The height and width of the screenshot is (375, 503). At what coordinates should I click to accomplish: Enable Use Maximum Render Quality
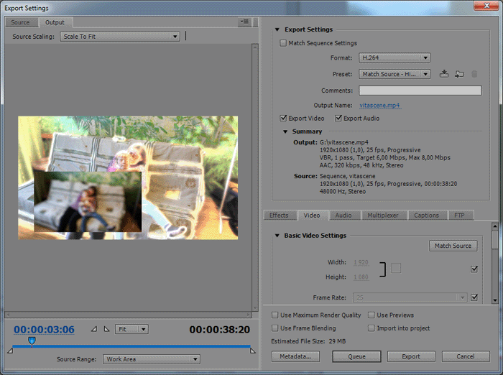276,315
